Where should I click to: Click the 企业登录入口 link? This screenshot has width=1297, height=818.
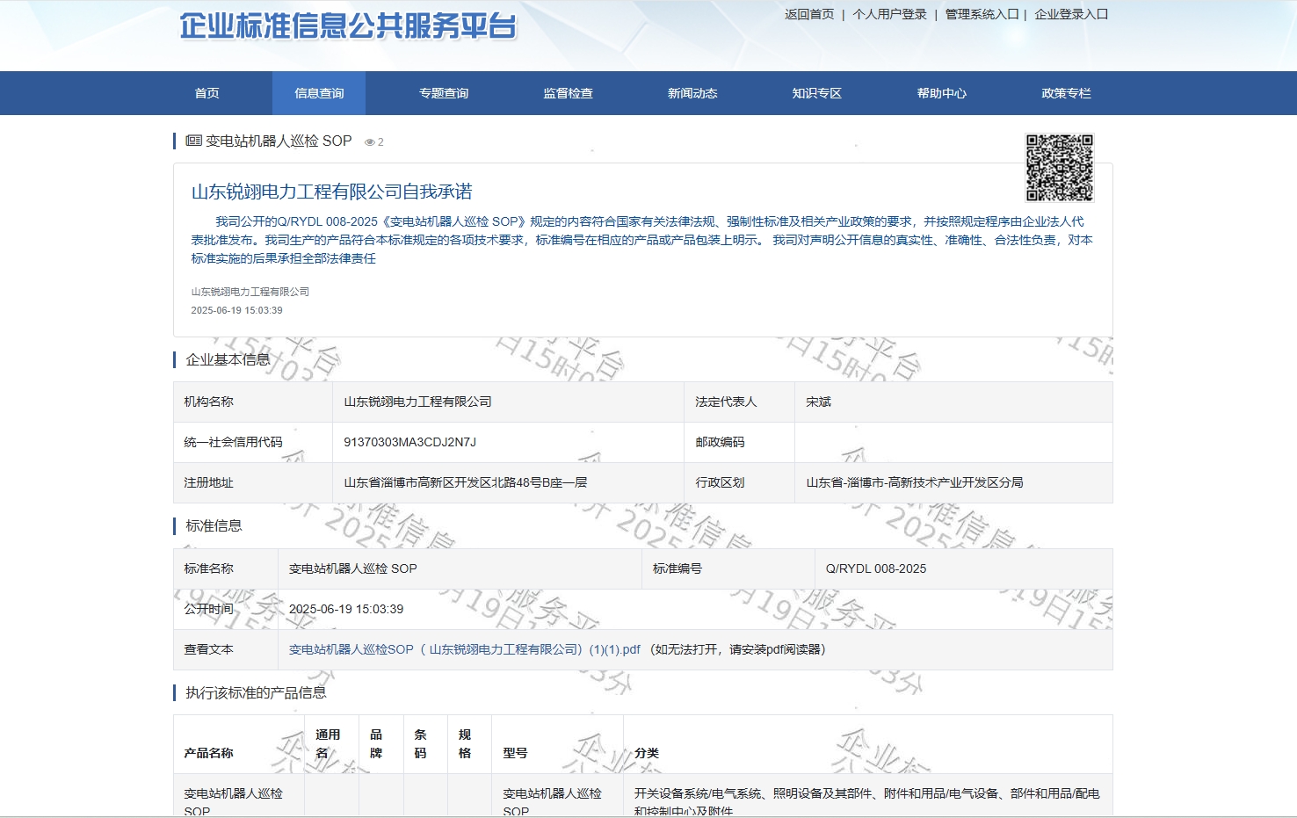tap(1071, 14)
